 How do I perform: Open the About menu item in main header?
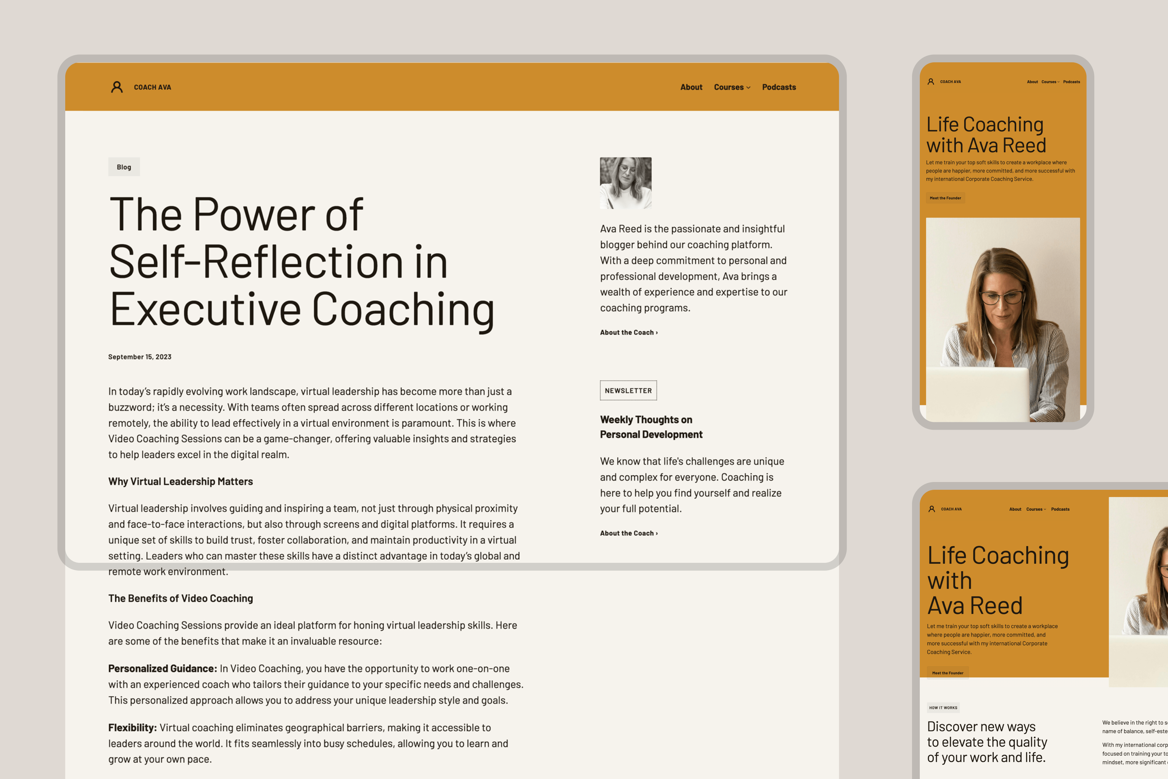[x=691, y=87]
